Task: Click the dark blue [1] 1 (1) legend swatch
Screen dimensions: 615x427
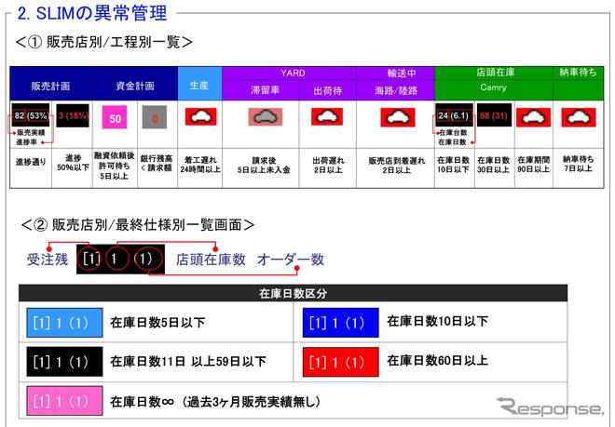Action: (340, 323)
